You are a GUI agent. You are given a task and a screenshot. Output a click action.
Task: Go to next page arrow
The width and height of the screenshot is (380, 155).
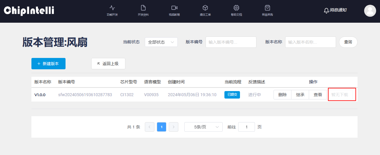pyautogui.click(x=174, y=127)
